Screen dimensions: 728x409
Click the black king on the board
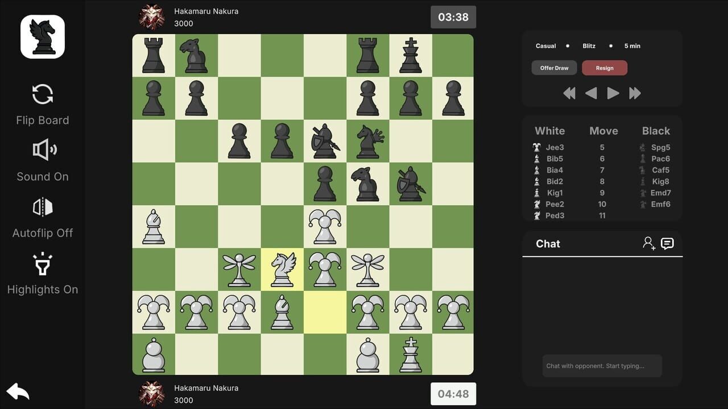(x=410, y=55)
